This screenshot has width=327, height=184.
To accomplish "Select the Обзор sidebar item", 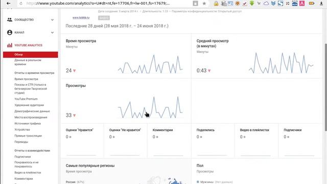I will click(31, 55).
